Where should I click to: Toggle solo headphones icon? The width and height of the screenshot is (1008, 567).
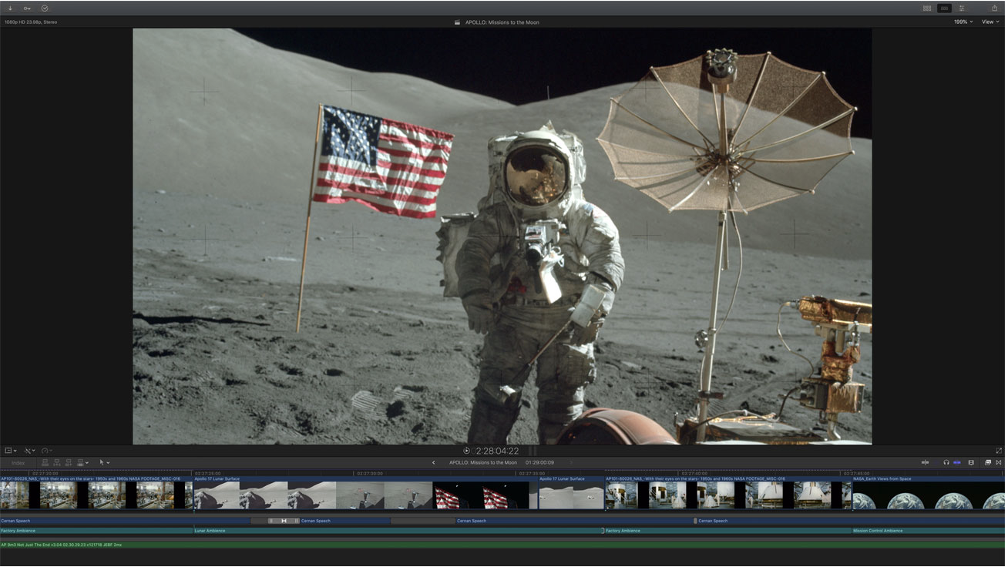coord(946,463)
